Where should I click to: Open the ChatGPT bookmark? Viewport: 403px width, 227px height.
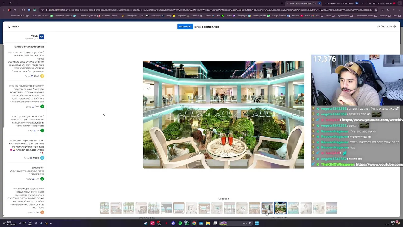click(x=197, y=16)
